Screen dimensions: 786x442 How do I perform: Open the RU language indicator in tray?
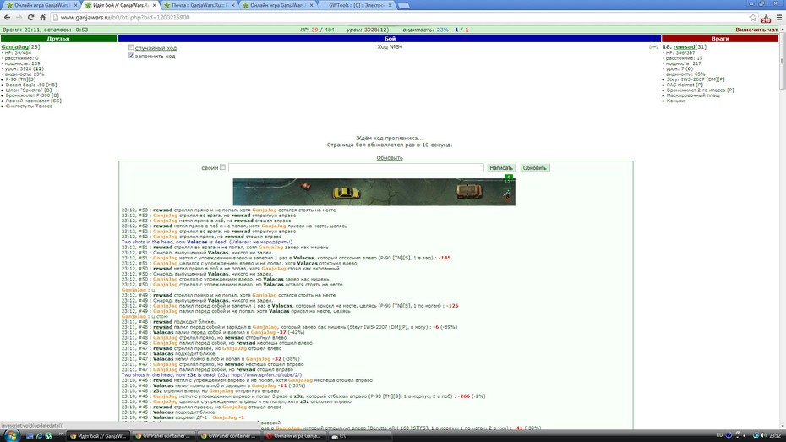(719, 435)
